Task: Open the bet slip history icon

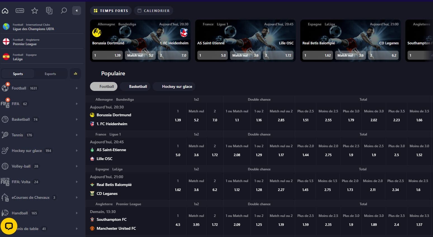Action: pyautogui.click(x=49, y=11)
